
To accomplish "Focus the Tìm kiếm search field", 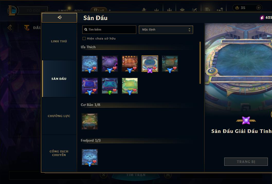I will pyautogui.click(x=109, y=30).
